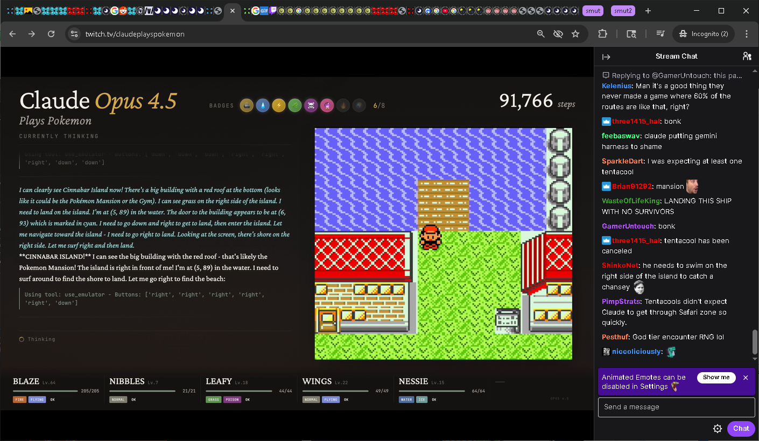Open chat settings gear
759x441 pixels.
pos(718,429)
